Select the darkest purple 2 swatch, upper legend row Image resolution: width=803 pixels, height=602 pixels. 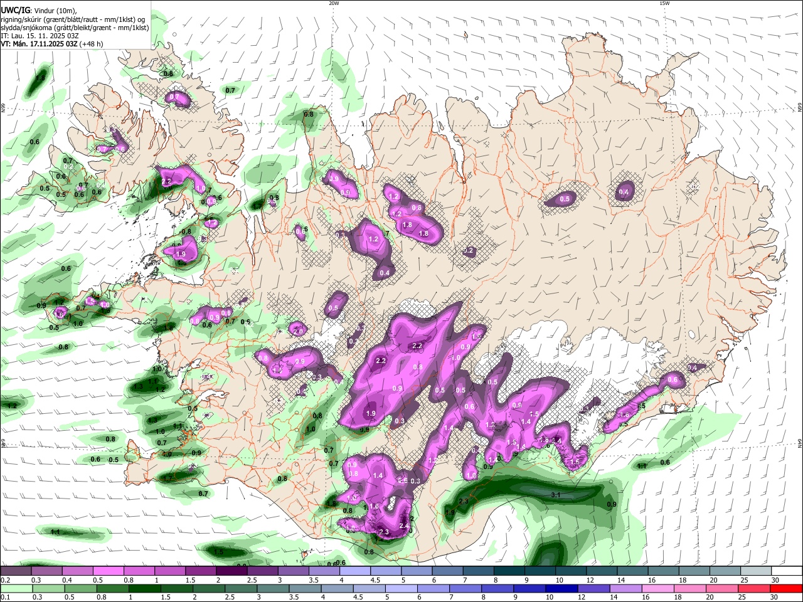231,571
